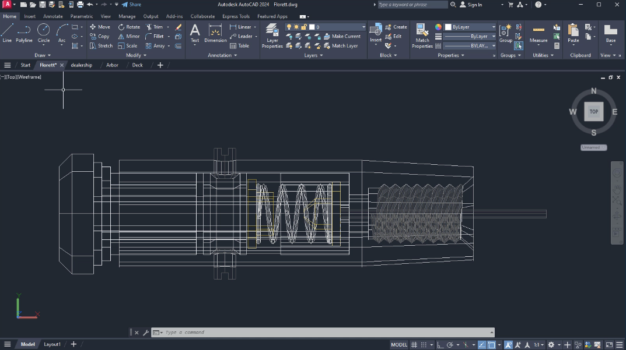Start the Measure utility

point(538,33)
